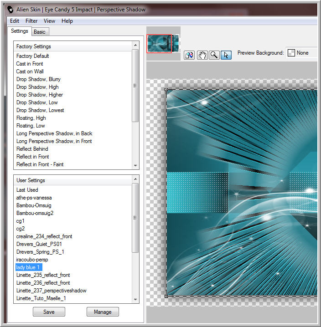The height and width of the screenshot is (327, 321).
Task: Select Last Used user setting
Action: 27,190
